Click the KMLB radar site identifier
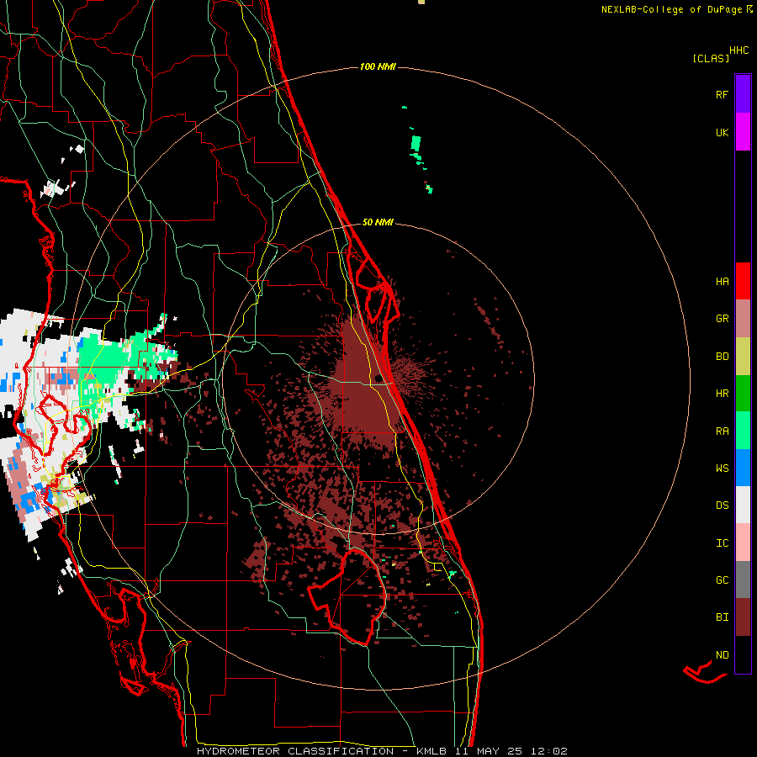 431,751
